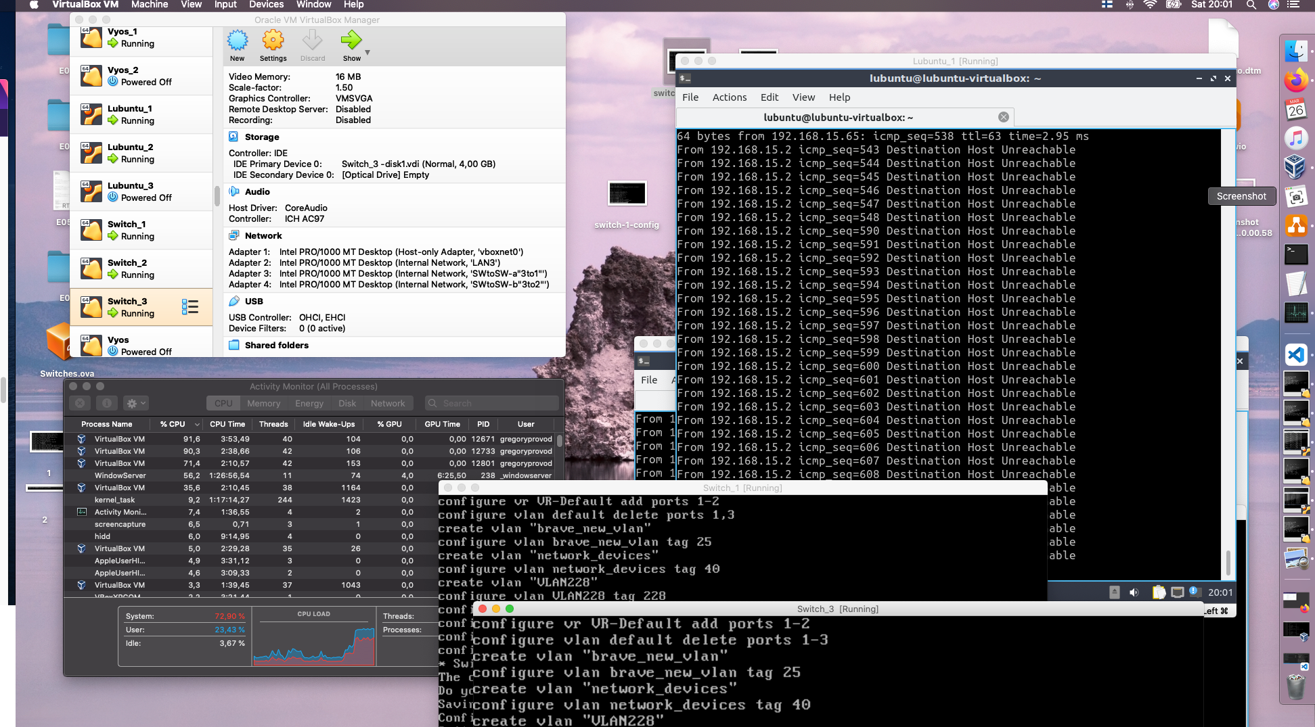The width and height of the screenshot is (1315, 727).
Task: Select Vyos_2 powered-off machine
Action: [141, 76]
